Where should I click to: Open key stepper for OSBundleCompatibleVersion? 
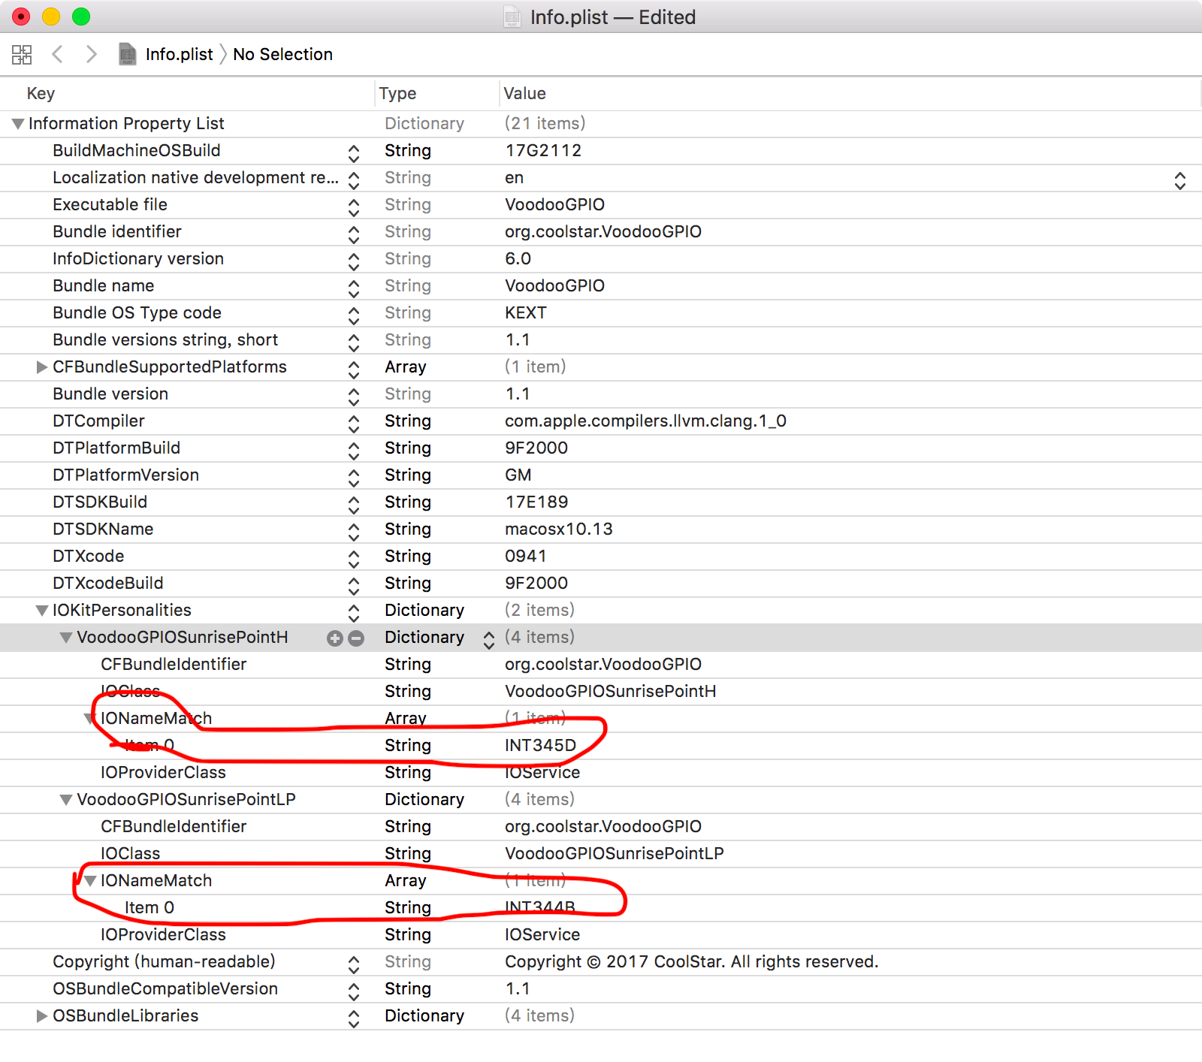pyautogui.click(x=354, y=991)
